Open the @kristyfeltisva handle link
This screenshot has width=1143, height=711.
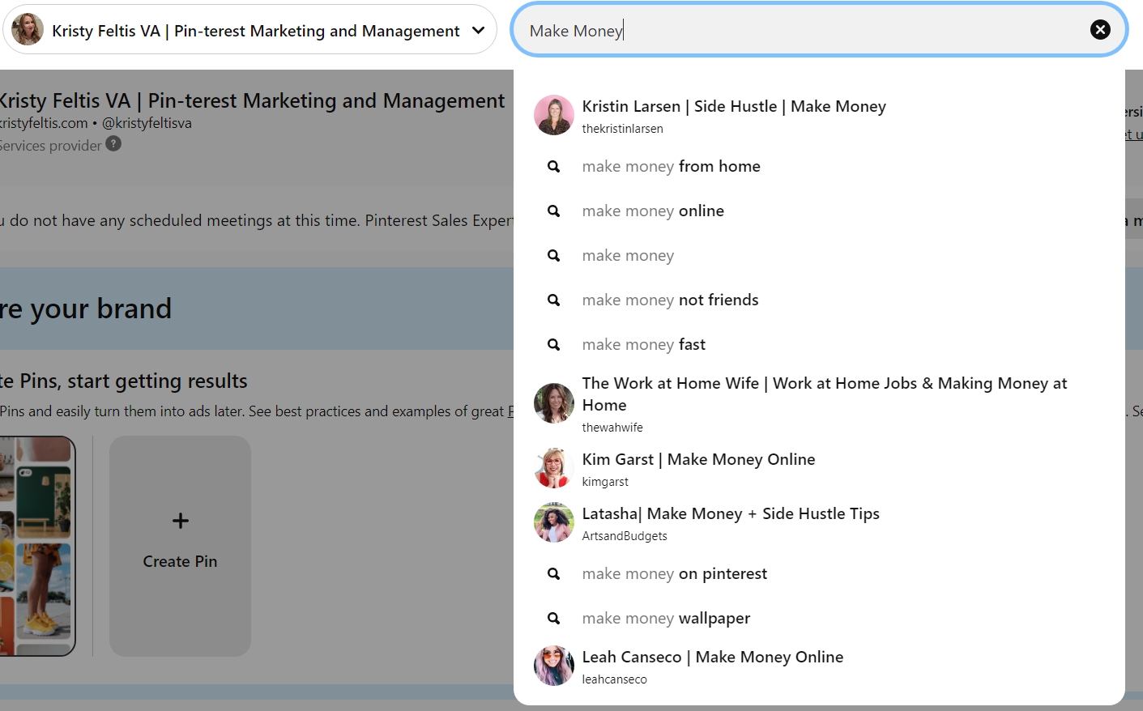point(147,123)
